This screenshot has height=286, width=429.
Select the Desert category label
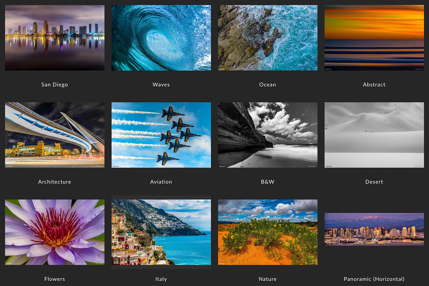point(374,182)
